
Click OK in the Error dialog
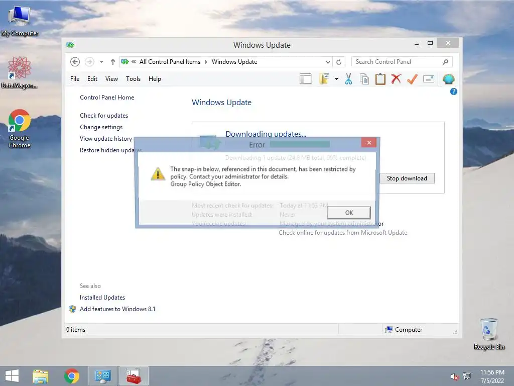[x=349, y=213]
